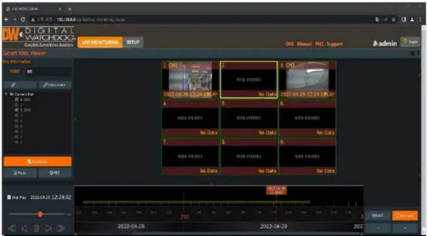Click the timeline current-time marker label
Screen dimensions: 427x236
point(276,190)
